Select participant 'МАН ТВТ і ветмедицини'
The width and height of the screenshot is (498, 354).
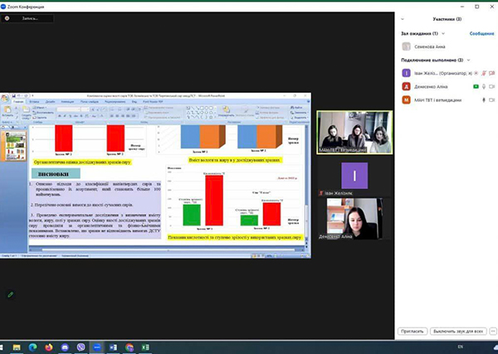(x=447, y=100)
